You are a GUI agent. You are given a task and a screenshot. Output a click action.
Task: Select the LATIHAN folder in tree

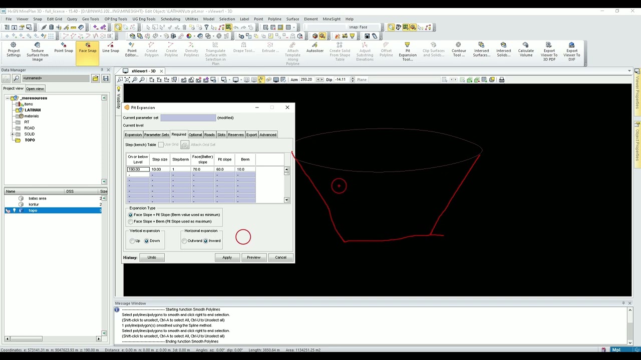pyautogui.click(x=33, y=110)
